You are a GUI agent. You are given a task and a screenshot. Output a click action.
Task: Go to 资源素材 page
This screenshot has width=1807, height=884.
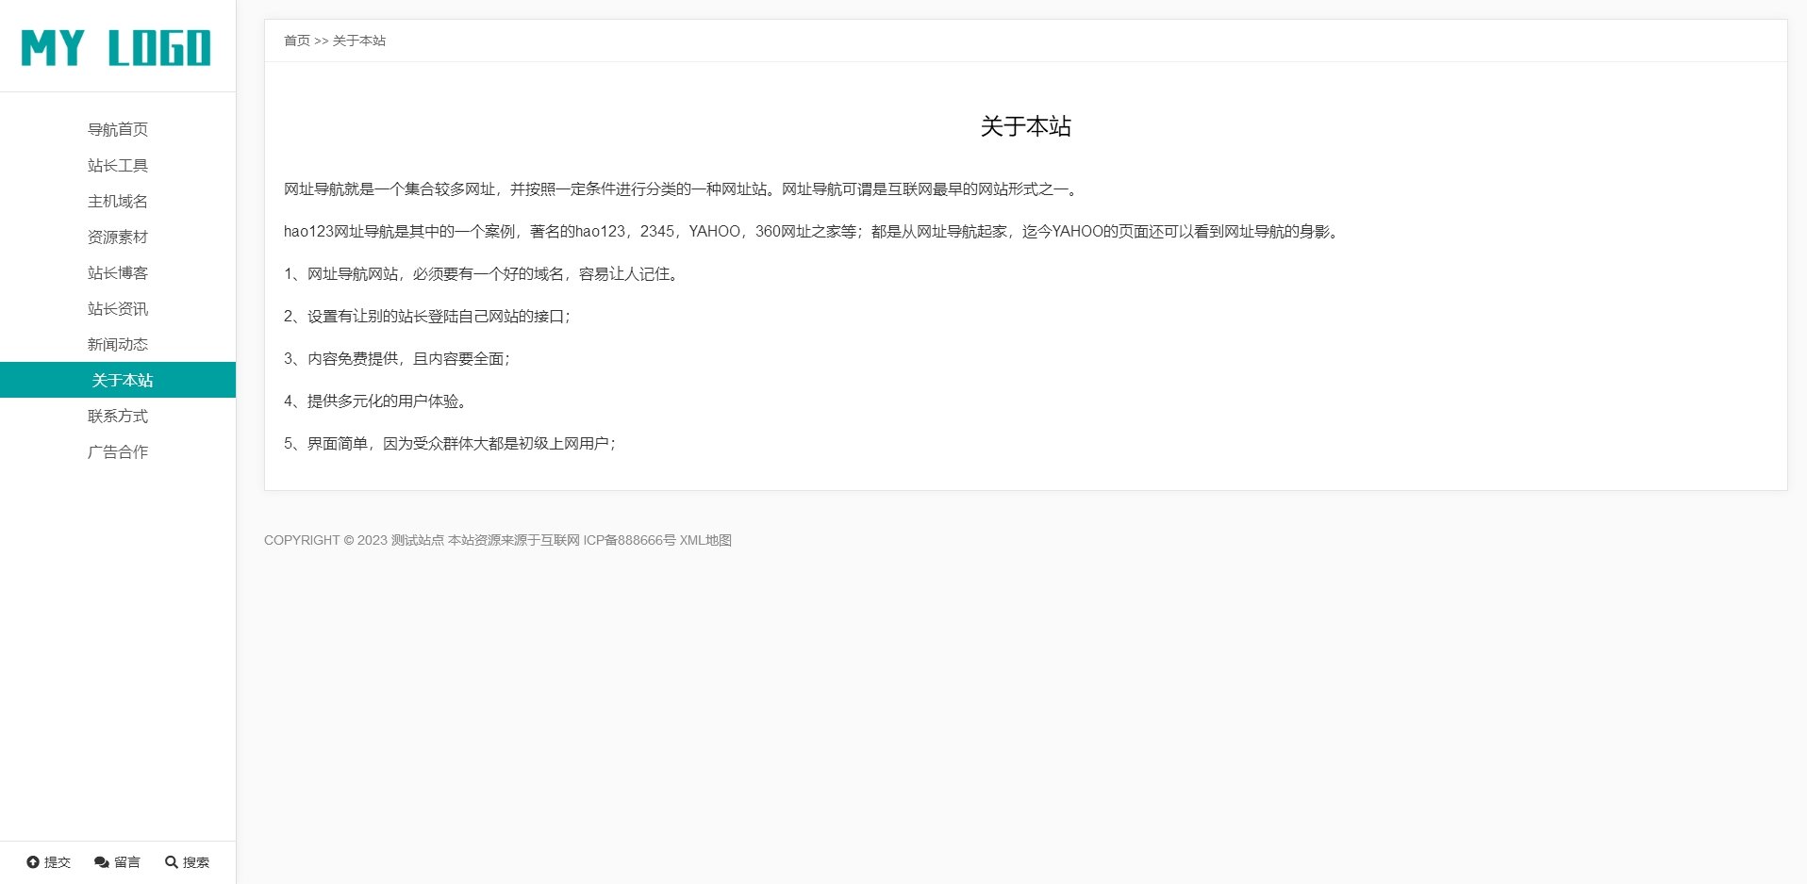click(x=117, y=237)
